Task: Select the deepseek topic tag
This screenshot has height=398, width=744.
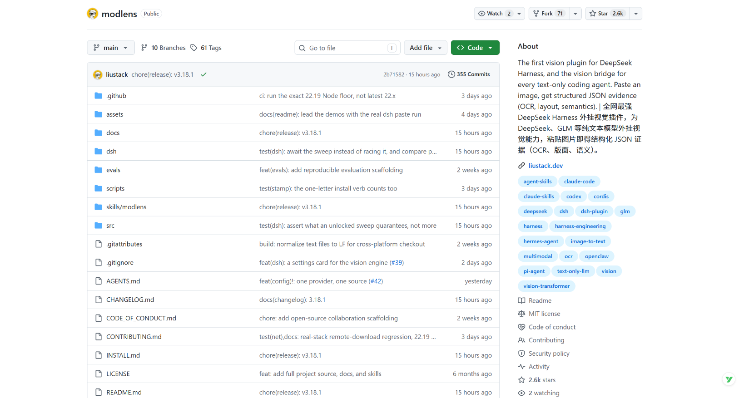Action: [535, 211]
